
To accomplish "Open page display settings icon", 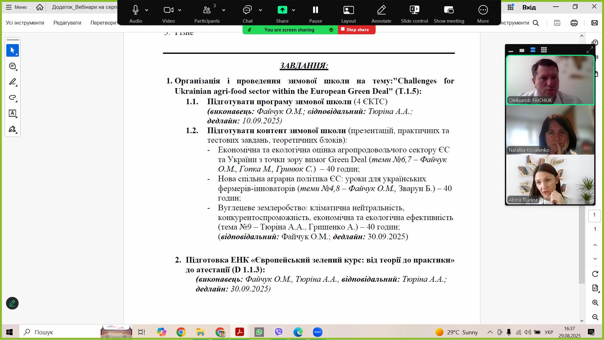I will [x=595, y=288].
